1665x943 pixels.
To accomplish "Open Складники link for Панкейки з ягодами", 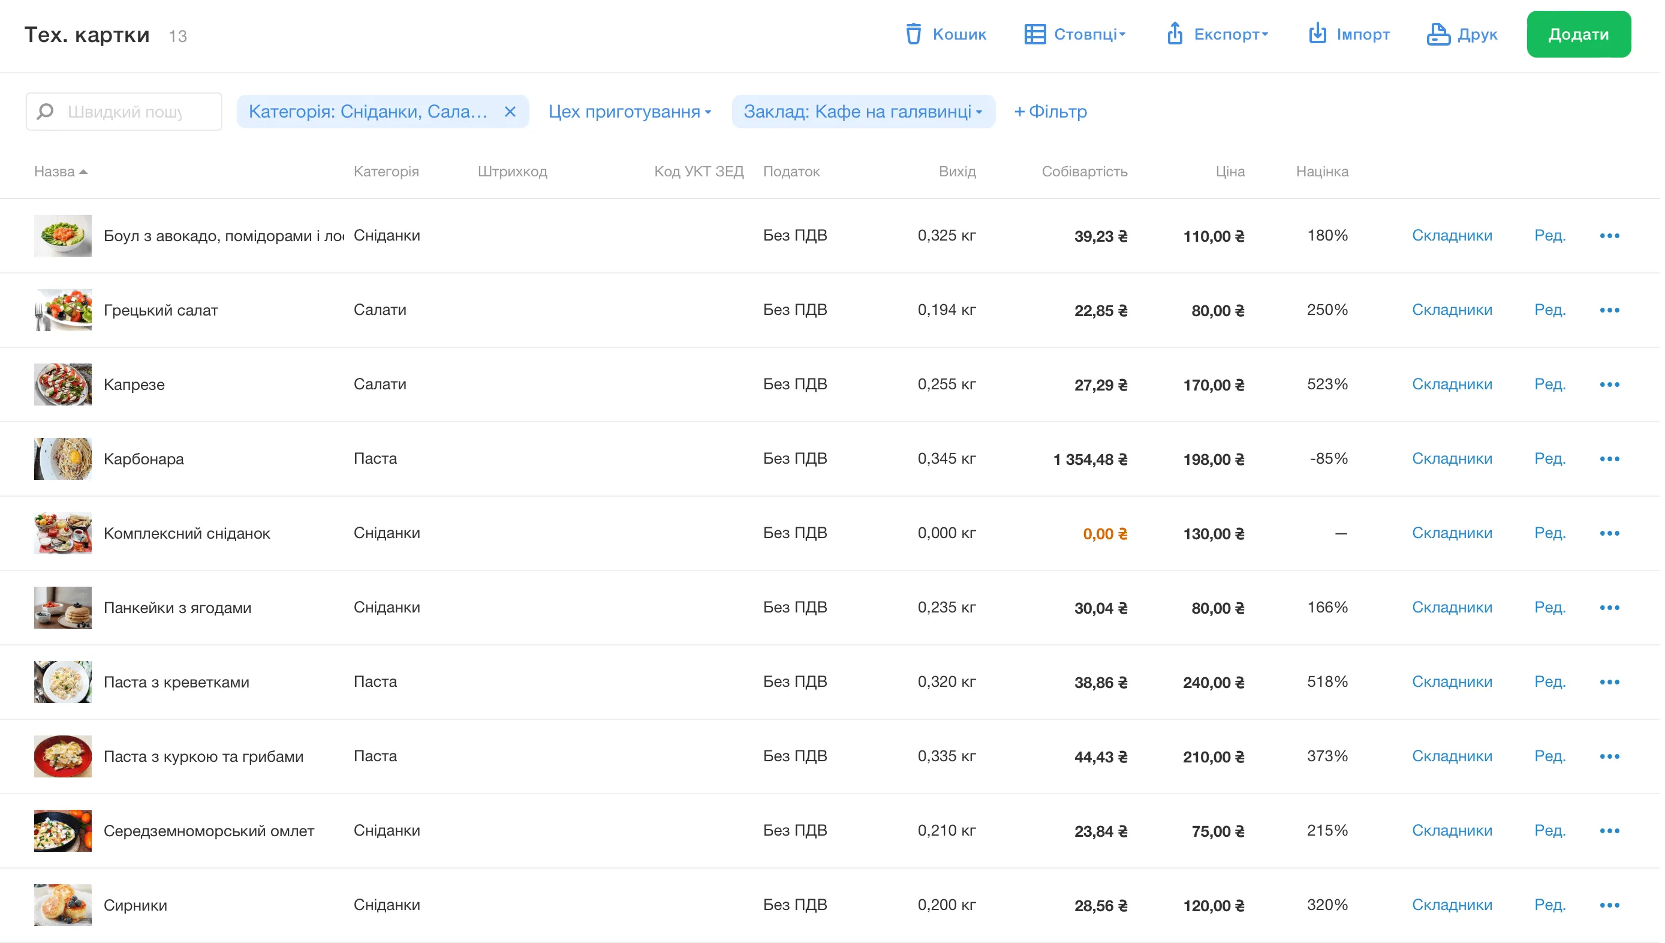I will pyautogui.click(x=1452, y=608).
